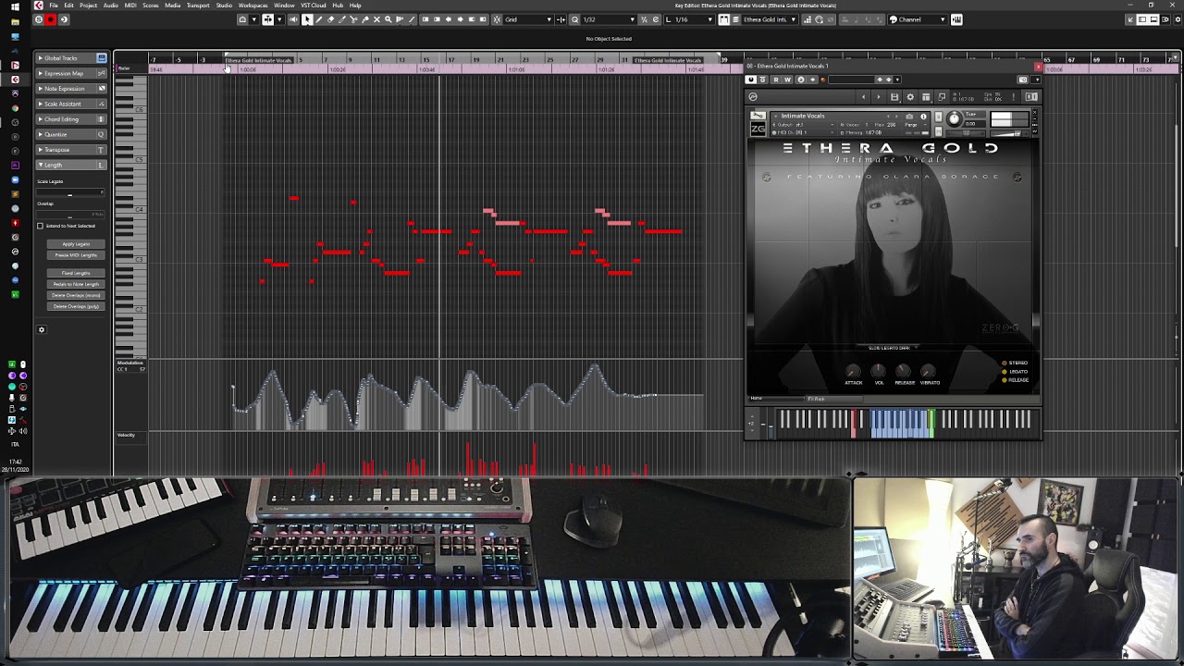
Task: Click the Global Tracks section icon
Action: (101, 58)
